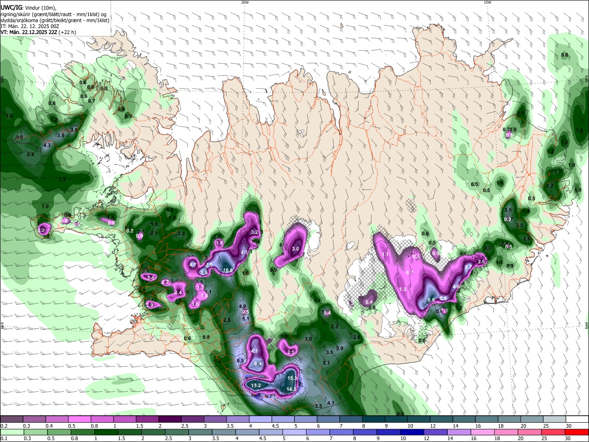589x442 pixels.
Task: Click the 6.7 precipitation value
Action: pyautogui.click(x=269, y=396)
